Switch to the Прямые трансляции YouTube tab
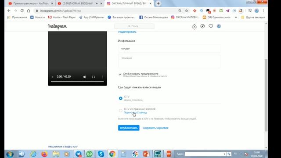 [x=30, y=4]
